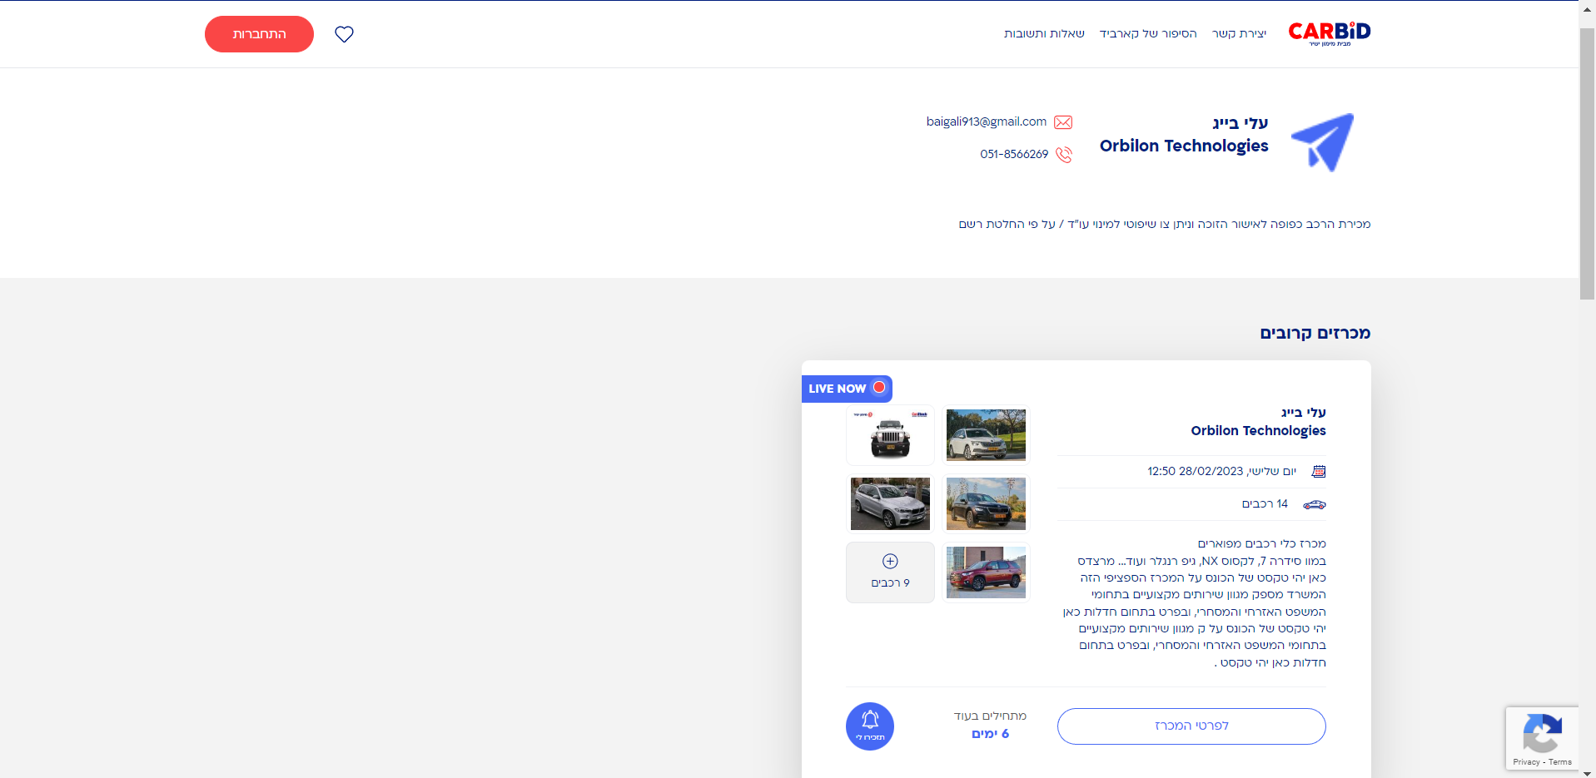The image size is (1596, 778).
Task: Open the שאלות ותשובות menu item
Action: pyautogui.click(x=1044, y=34)
